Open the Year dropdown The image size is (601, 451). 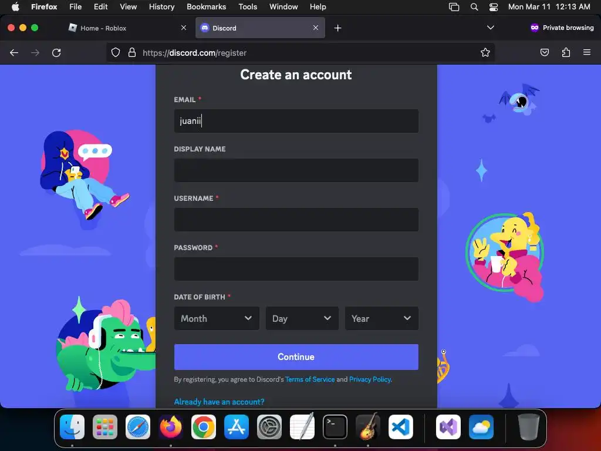pos(381,318)
